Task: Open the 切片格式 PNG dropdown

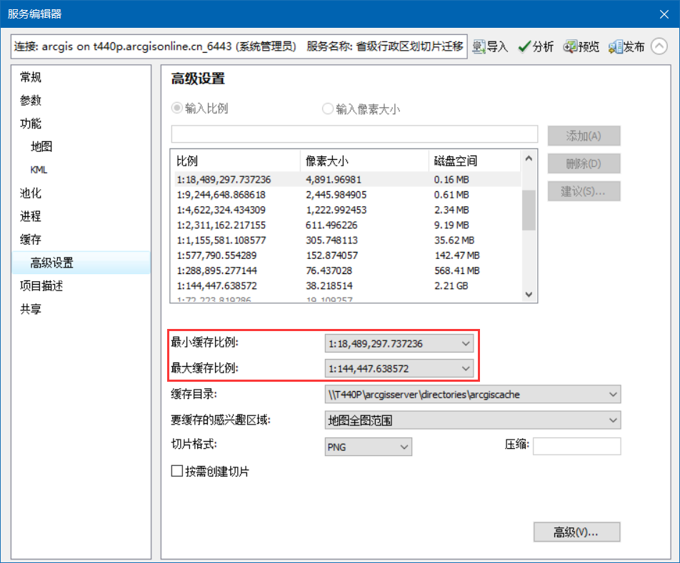Action: tap(368, 447)
